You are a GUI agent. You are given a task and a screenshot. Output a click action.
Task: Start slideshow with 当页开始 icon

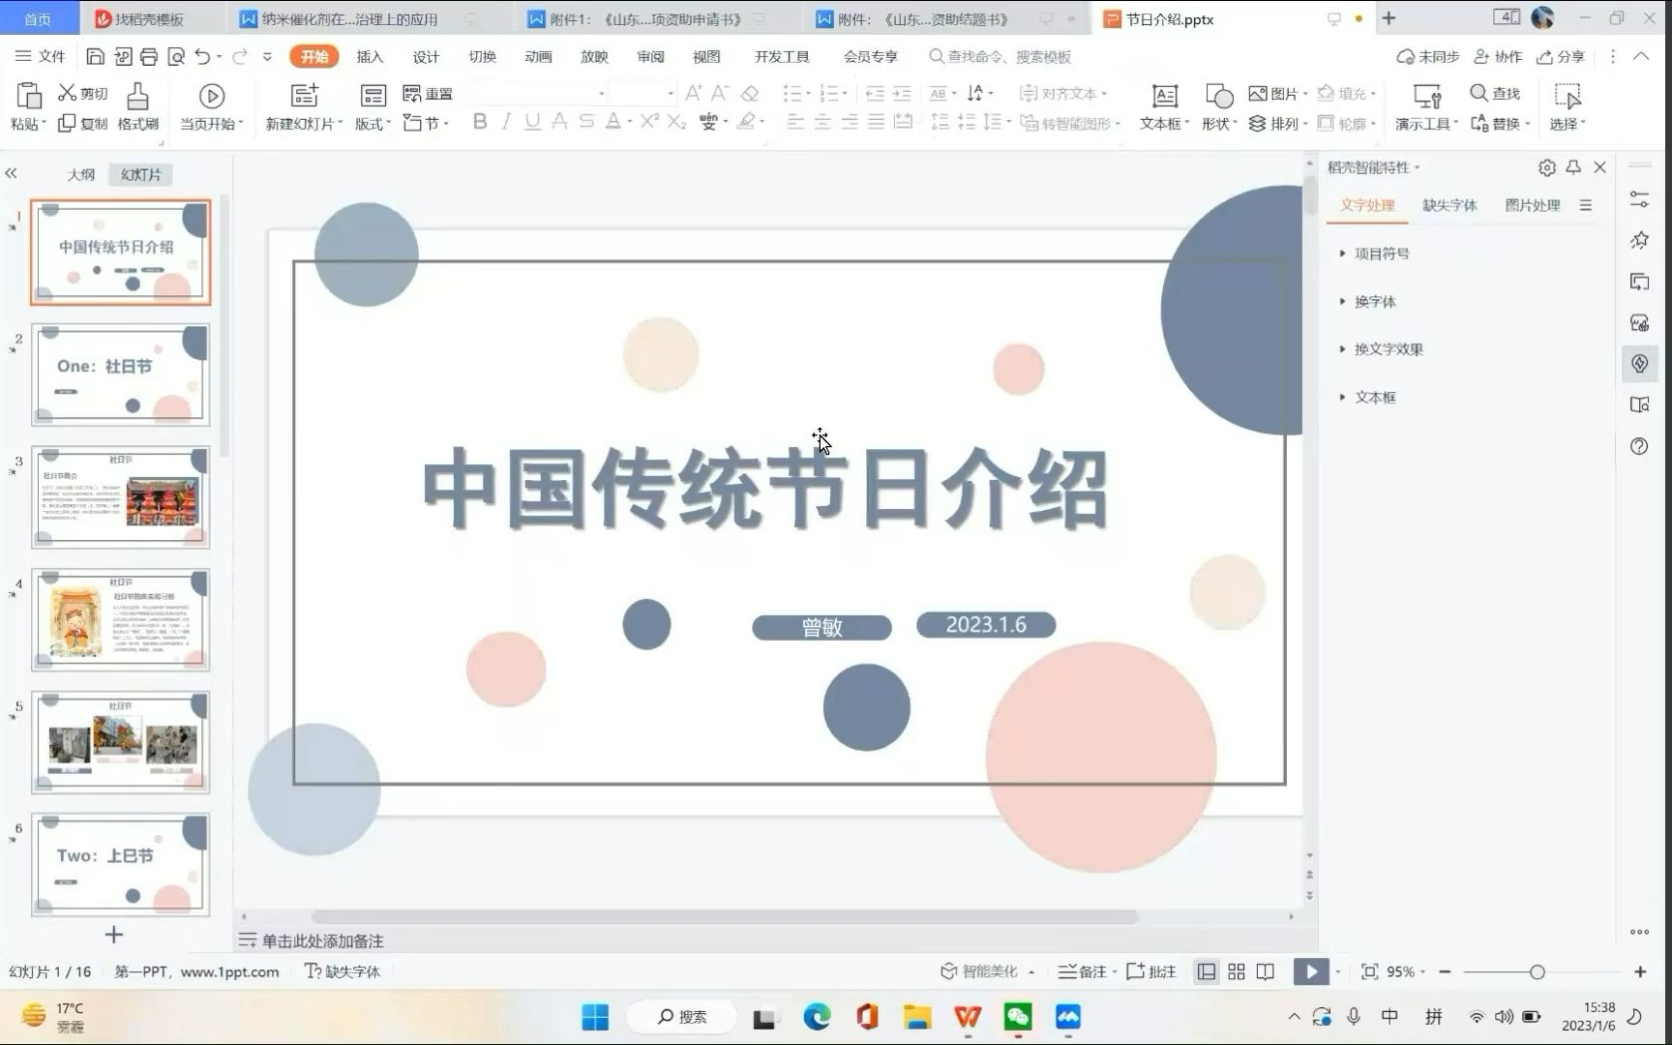point(211,104)
